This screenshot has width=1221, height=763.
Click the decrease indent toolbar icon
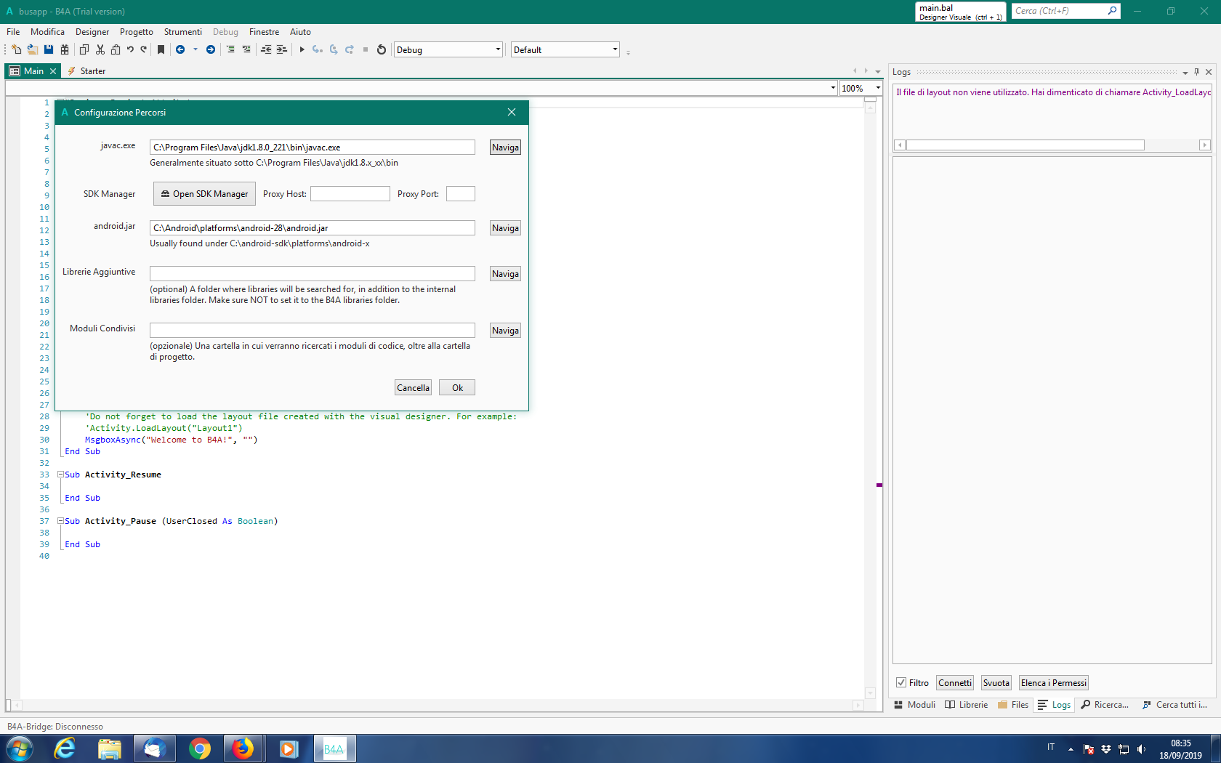click(x=266, y=49)
